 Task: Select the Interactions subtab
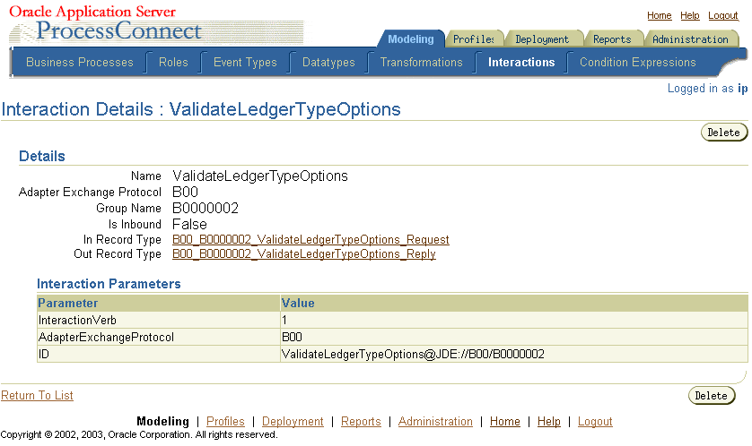(x=521, y=62)
